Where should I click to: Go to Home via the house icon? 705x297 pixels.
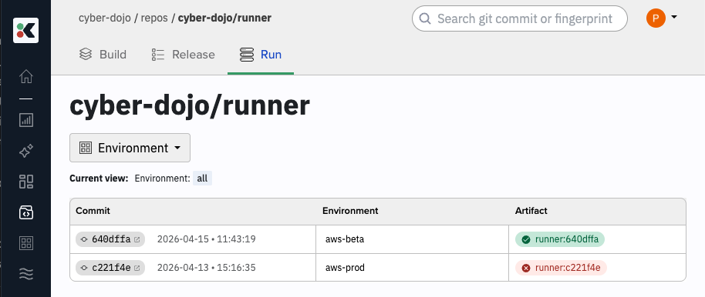pos(26,76)
